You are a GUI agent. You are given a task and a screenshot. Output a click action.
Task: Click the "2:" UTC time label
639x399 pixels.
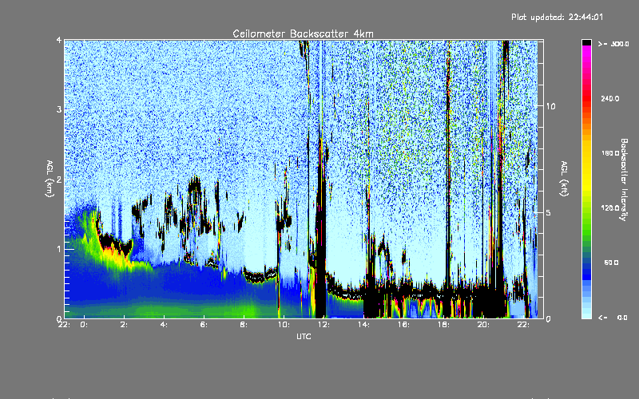125,325
